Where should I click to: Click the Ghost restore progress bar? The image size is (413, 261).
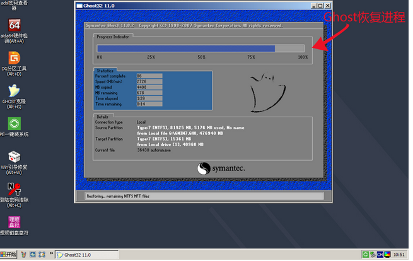click(x=201, y=49)
